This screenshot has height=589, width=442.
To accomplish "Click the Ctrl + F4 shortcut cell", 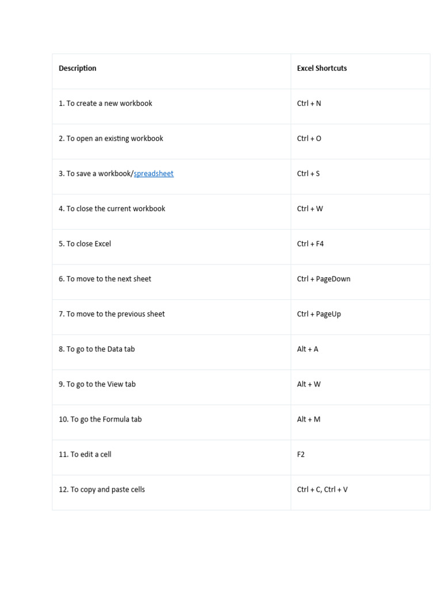I will click(310, 244).
